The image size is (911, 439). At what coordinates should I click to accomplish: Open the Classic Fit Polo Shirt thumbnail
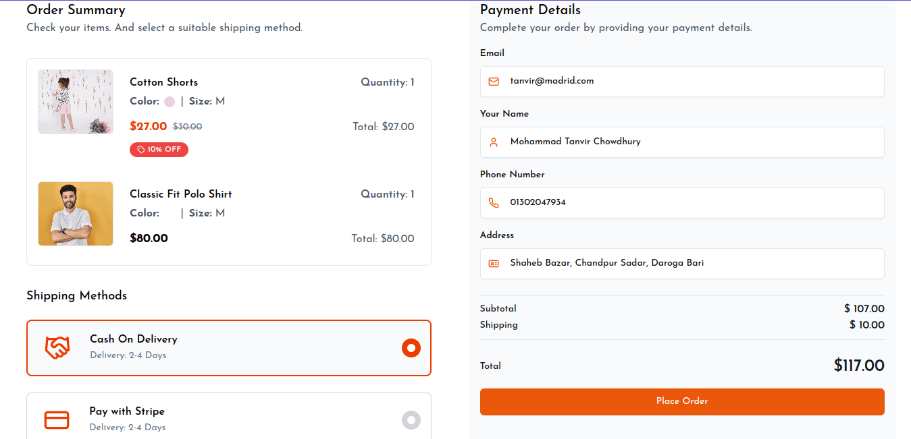[x=76, y=214]
